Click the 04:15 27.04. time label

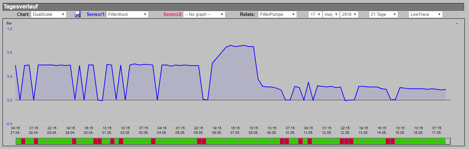(15, 130)
